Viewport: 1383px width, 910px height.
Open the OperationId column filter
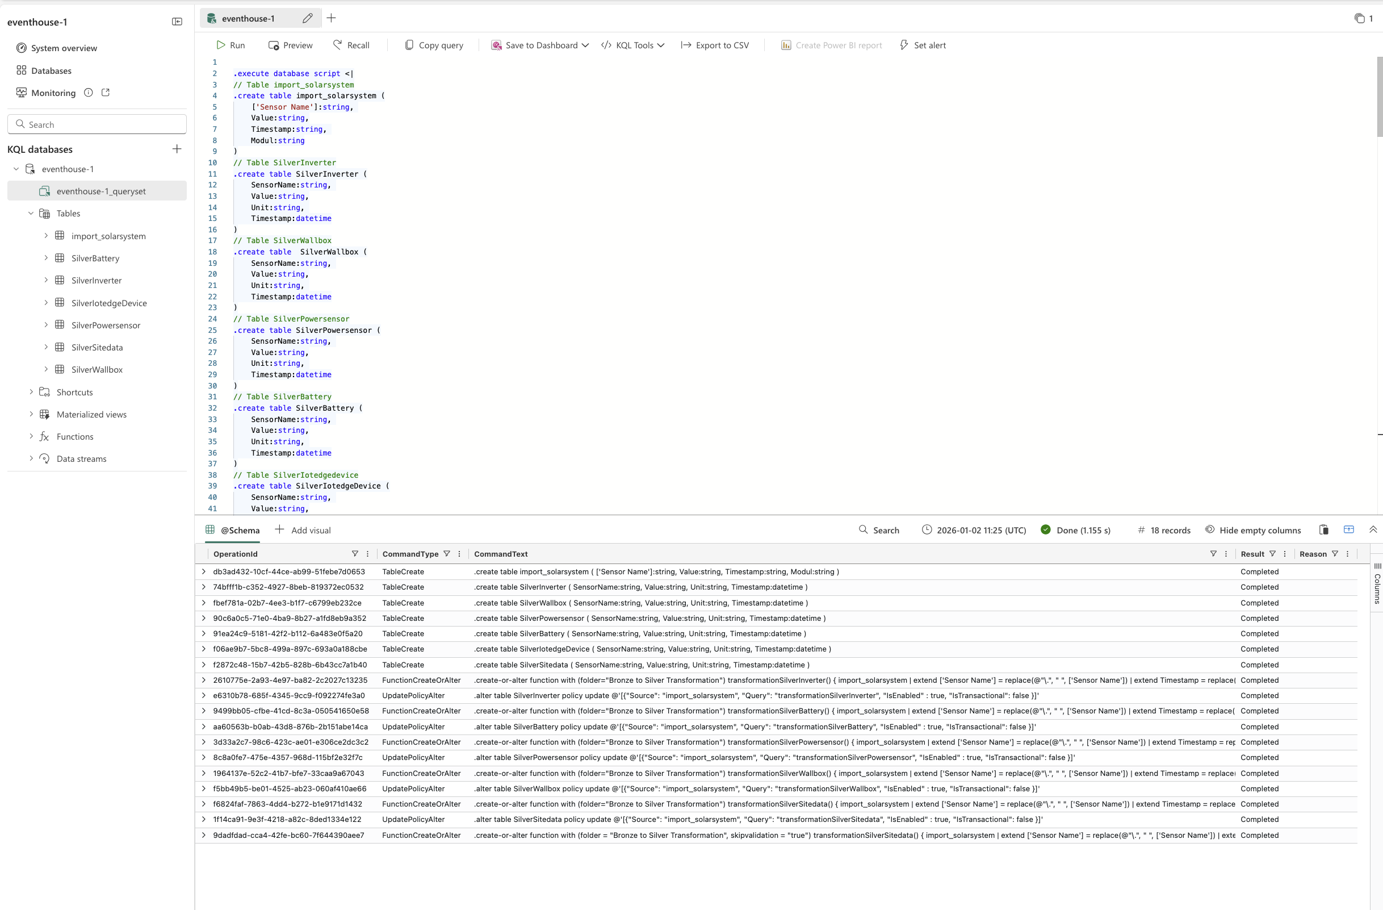click(x=355, y=554)
